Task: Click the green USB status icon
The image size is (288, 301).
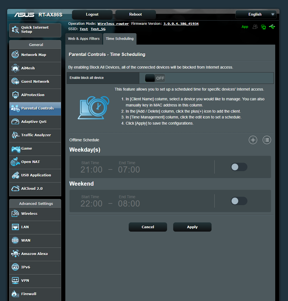Action: (272, 26)
